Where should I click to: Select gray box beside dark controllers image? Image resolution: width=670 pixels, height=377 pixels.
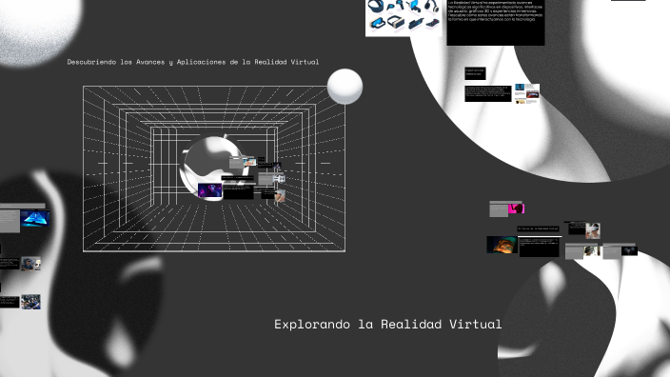612,252
